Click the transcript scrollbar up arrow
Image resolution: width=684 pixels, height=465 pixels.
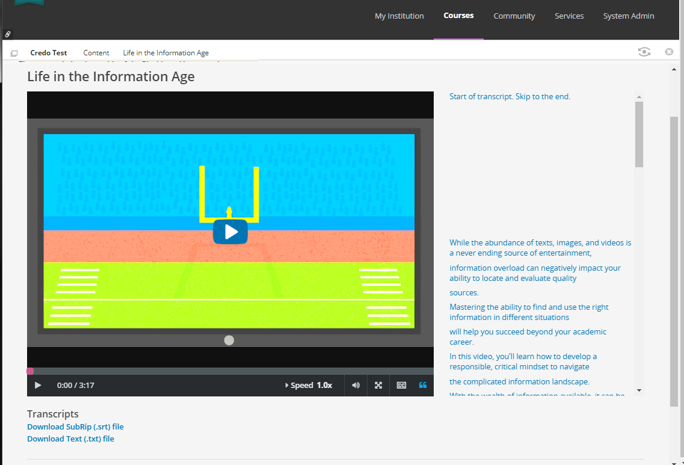(x=639, y=97)
